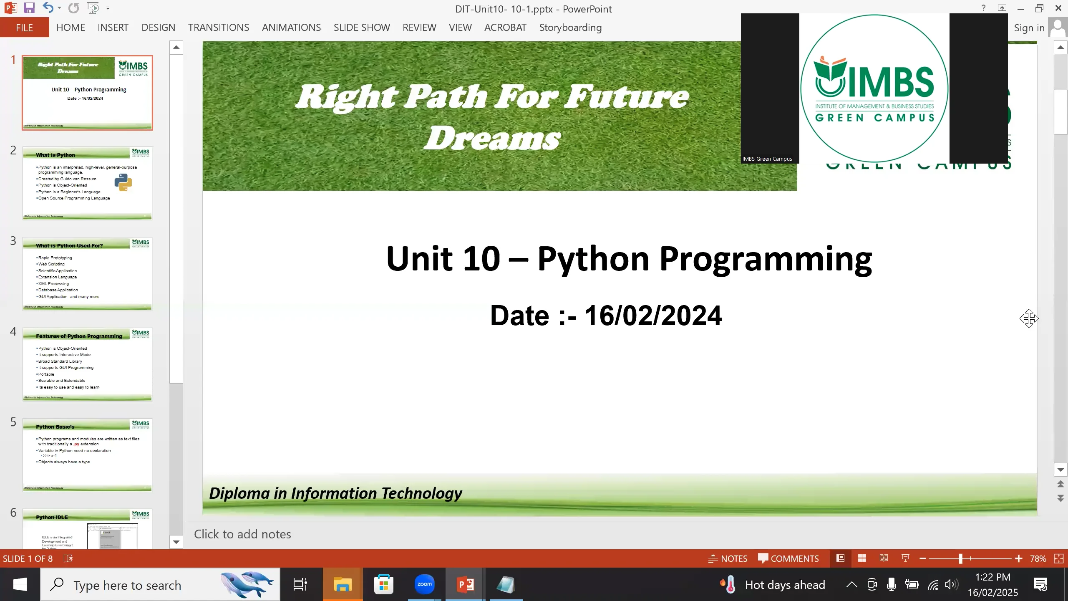Start Slide Show from status bar
1068x601 pixels.
coord(905,558)
